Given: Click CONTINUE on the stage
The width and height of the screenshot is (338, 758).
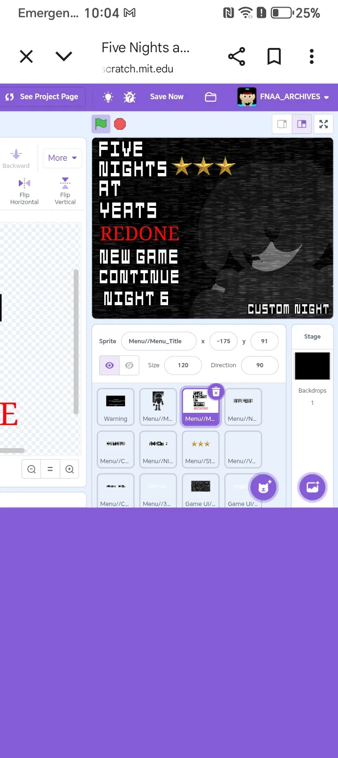Looking at the screenshot, I should pos(139,276).
